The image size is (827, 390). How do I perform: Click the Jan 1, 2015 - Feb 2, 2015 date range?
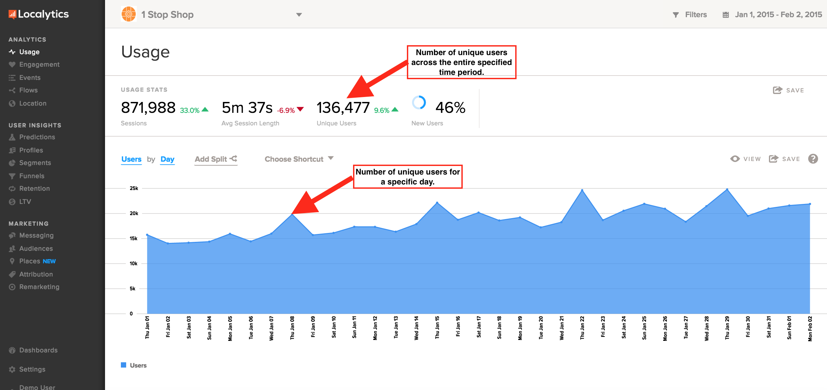tap(778, 15)
